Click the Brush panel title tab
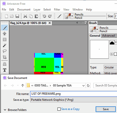Image resolution: width=117 pixels, height=113 pixels. [93, 23]
